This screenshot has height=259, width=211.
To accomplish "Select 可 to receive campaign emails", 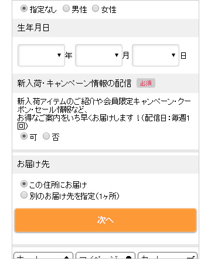I will pyautogui.click(x=24, y=136).
